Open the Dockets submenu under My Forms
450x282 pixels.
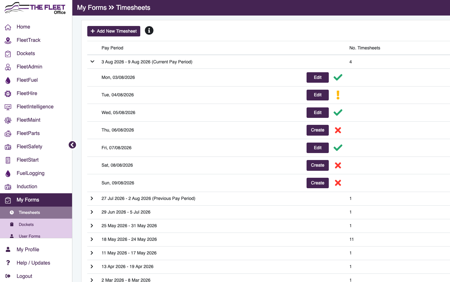(x=26, y=225)
